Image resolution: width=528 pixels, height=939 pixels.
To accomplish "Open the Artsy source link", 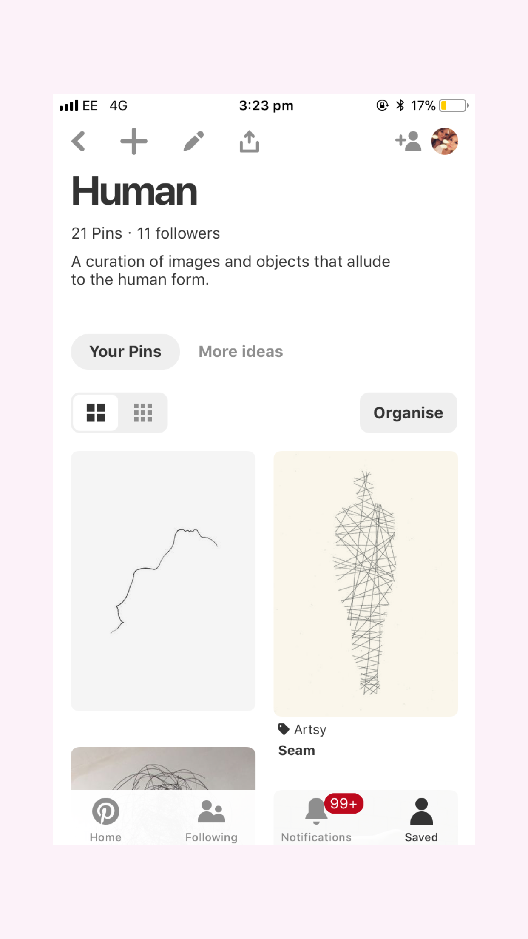I will tap(309, 730).
